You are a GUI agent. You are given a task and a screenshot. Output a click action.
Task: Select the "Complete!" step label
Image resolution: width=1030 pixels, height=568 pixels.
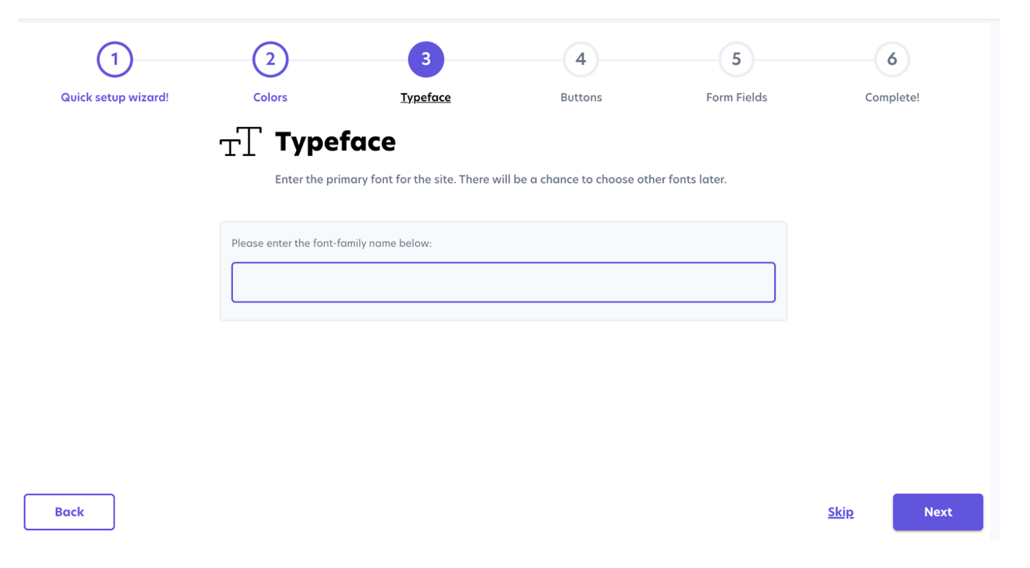coord(892,97)
